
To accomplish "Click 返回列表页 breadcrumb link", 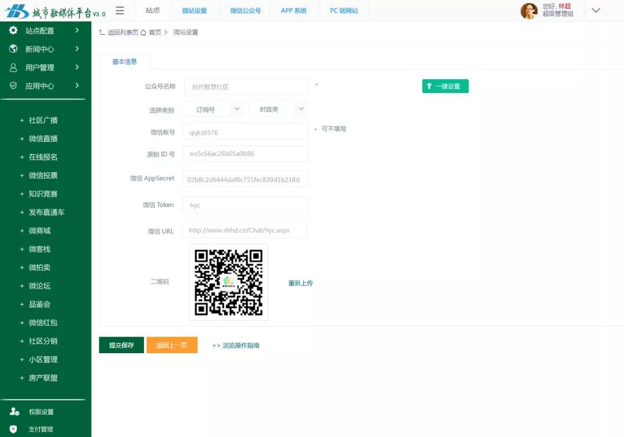I will click(122, 32).
